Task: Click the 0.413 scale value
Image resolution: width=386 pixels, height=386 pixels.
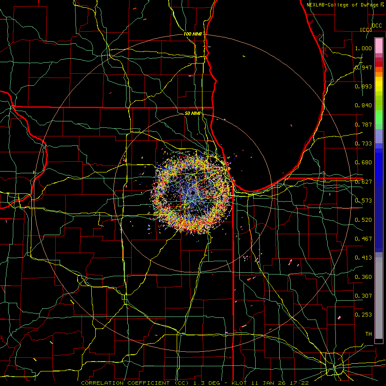Action: click(363, 258)
